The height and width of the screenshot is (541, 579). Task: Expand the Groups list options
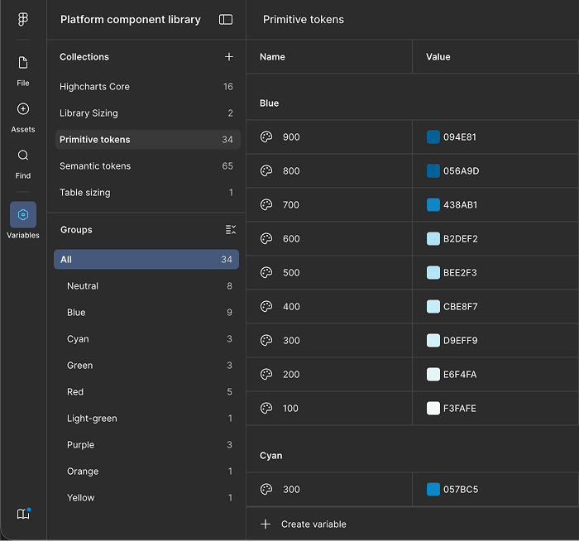point(231,230)
